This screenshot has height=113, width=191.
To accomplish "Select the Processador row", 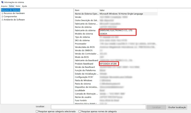I will (116, 44).
